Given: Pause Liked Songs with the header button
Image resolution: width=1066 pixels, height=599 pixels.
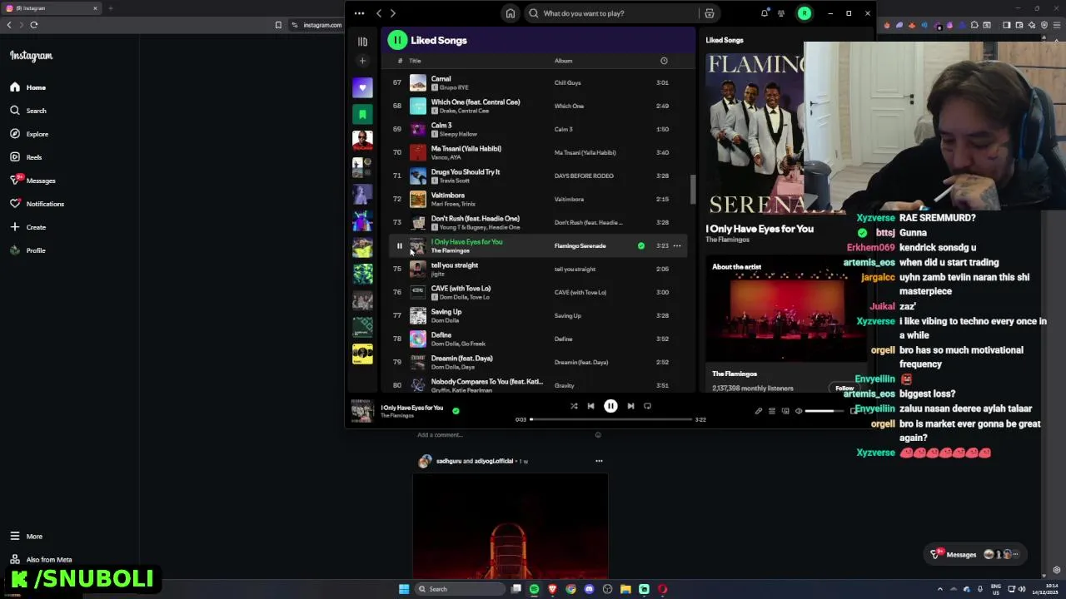Looking at the screenshot, I should click(x=397, y=40).
